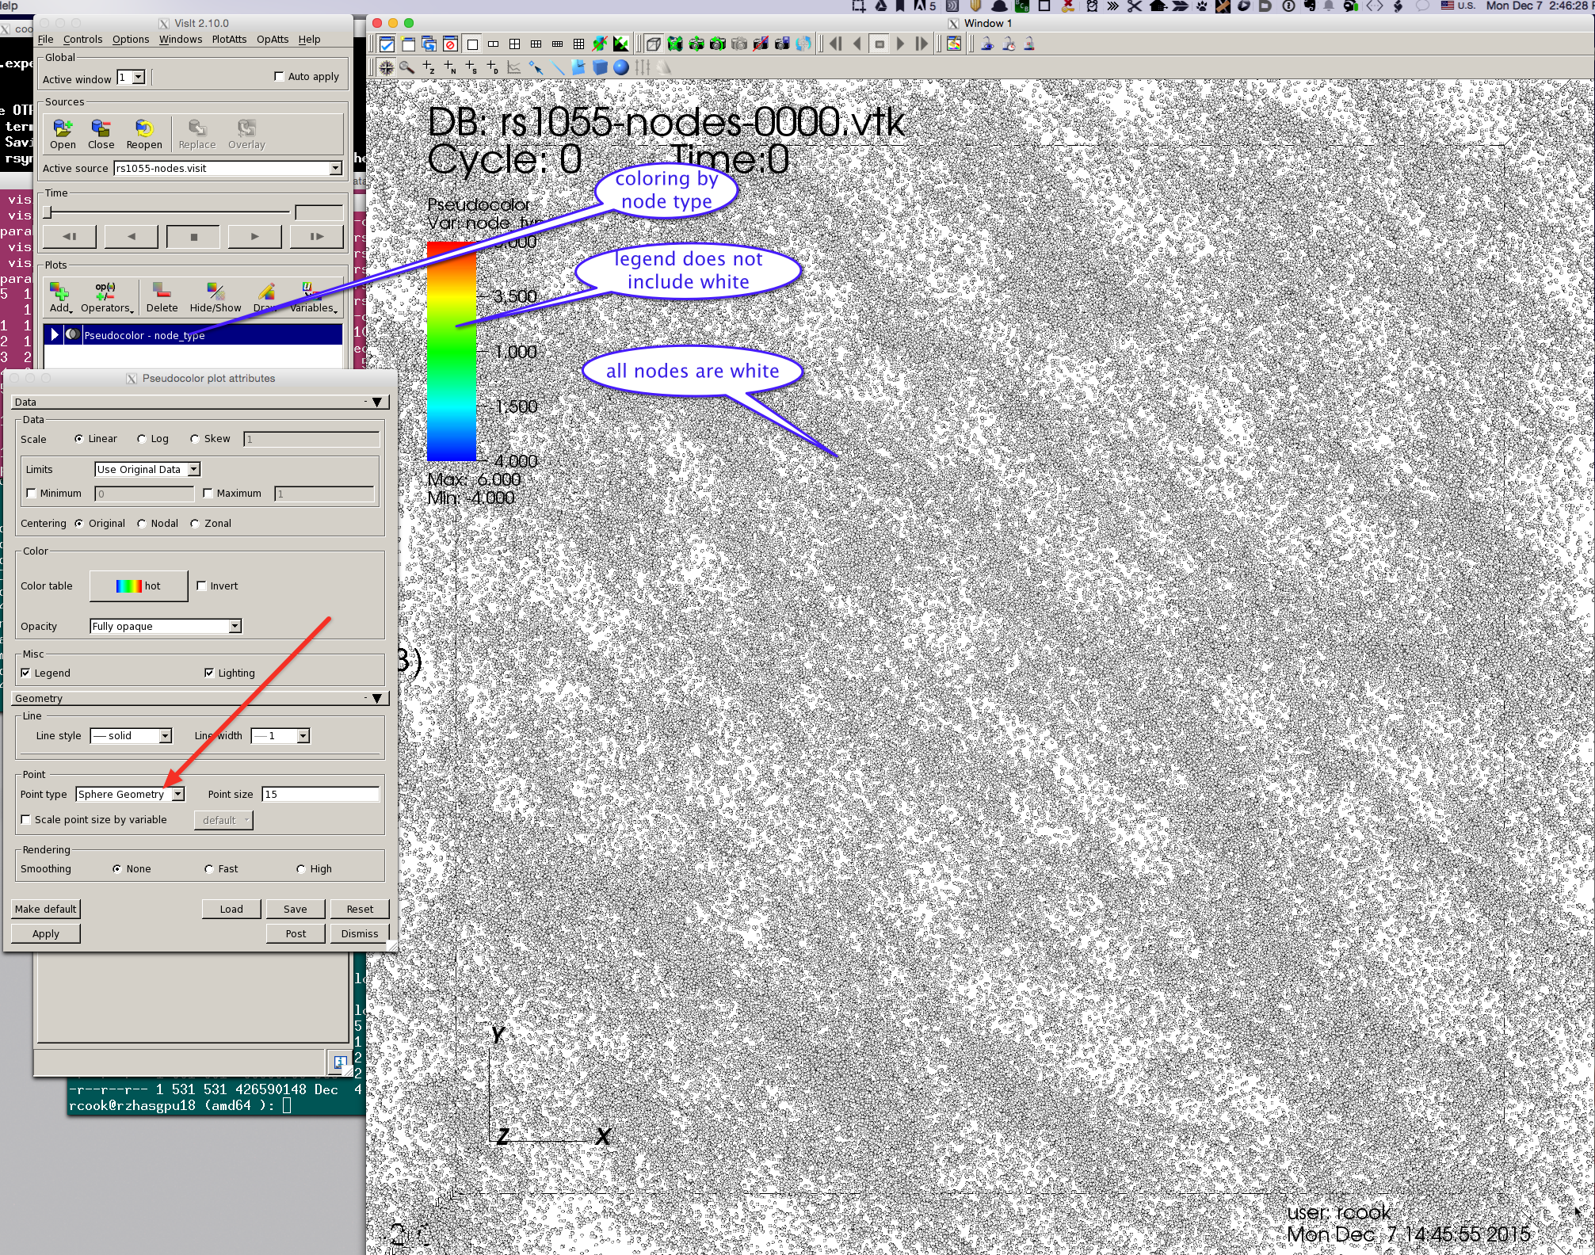Image resolution: width=1595 pixels, height=1255 pixels.
Task: Click the Add plot icon
Action: click(x=60, y=292)
